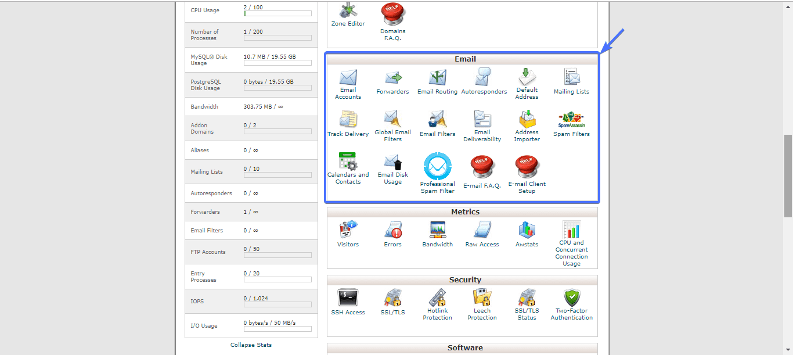This screenshot has width=793, height=355.
Task: Collapse the Security section header
Action: point(462,280)
